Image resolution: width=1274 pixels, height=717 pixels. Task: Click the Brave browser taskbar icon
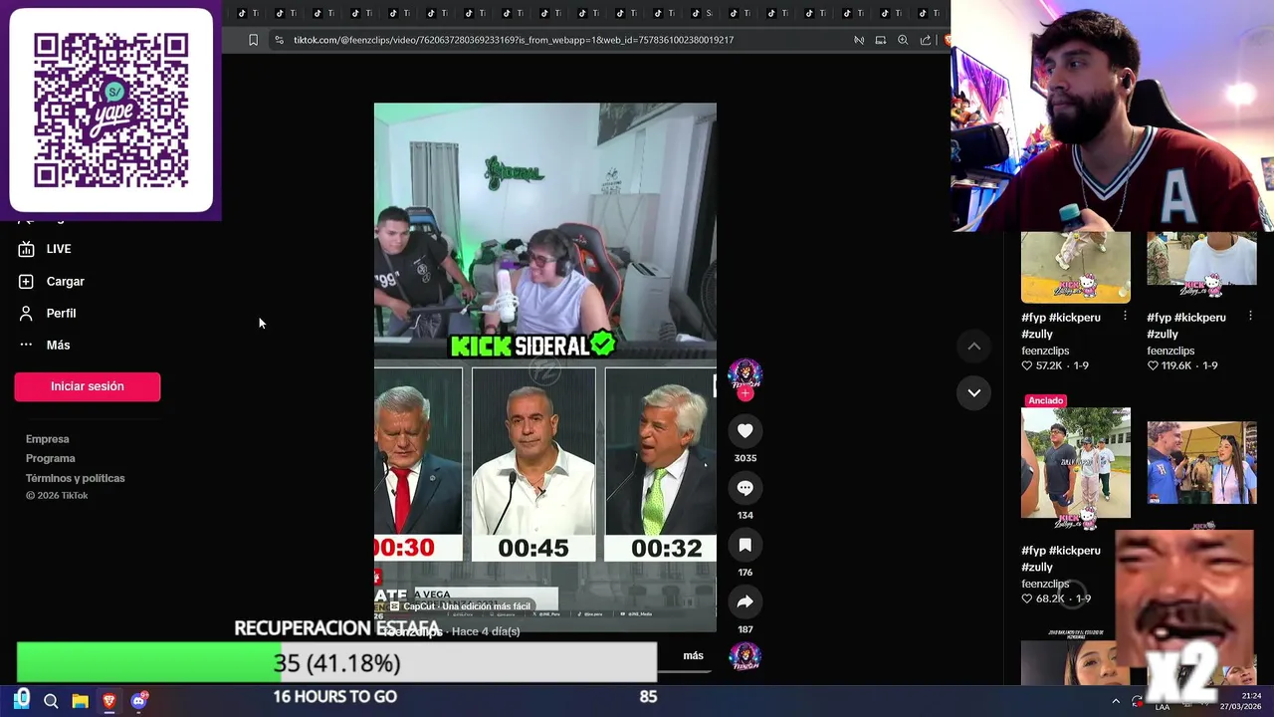point(109,701)
